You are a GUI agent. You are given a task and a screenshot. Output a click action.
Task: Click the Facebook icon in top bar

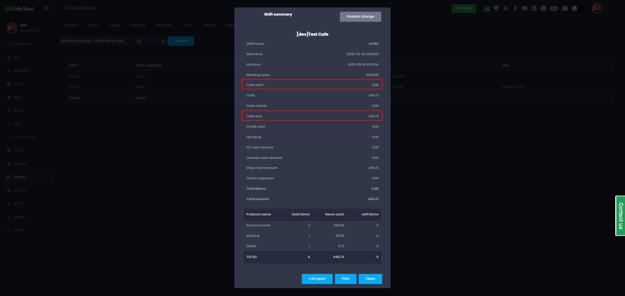click(515, 8)
